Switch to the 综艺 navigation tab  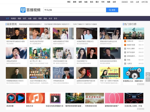click(24, 18)
